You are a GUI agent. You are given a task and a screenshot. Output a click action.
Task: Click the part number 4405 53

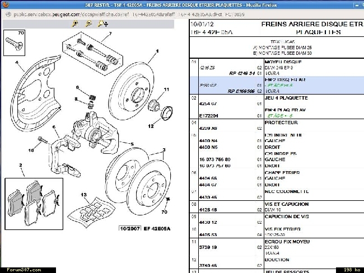point(208,235)
